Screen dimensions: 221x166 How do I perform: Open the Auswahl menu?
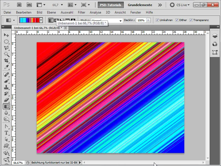coord(67,12)
